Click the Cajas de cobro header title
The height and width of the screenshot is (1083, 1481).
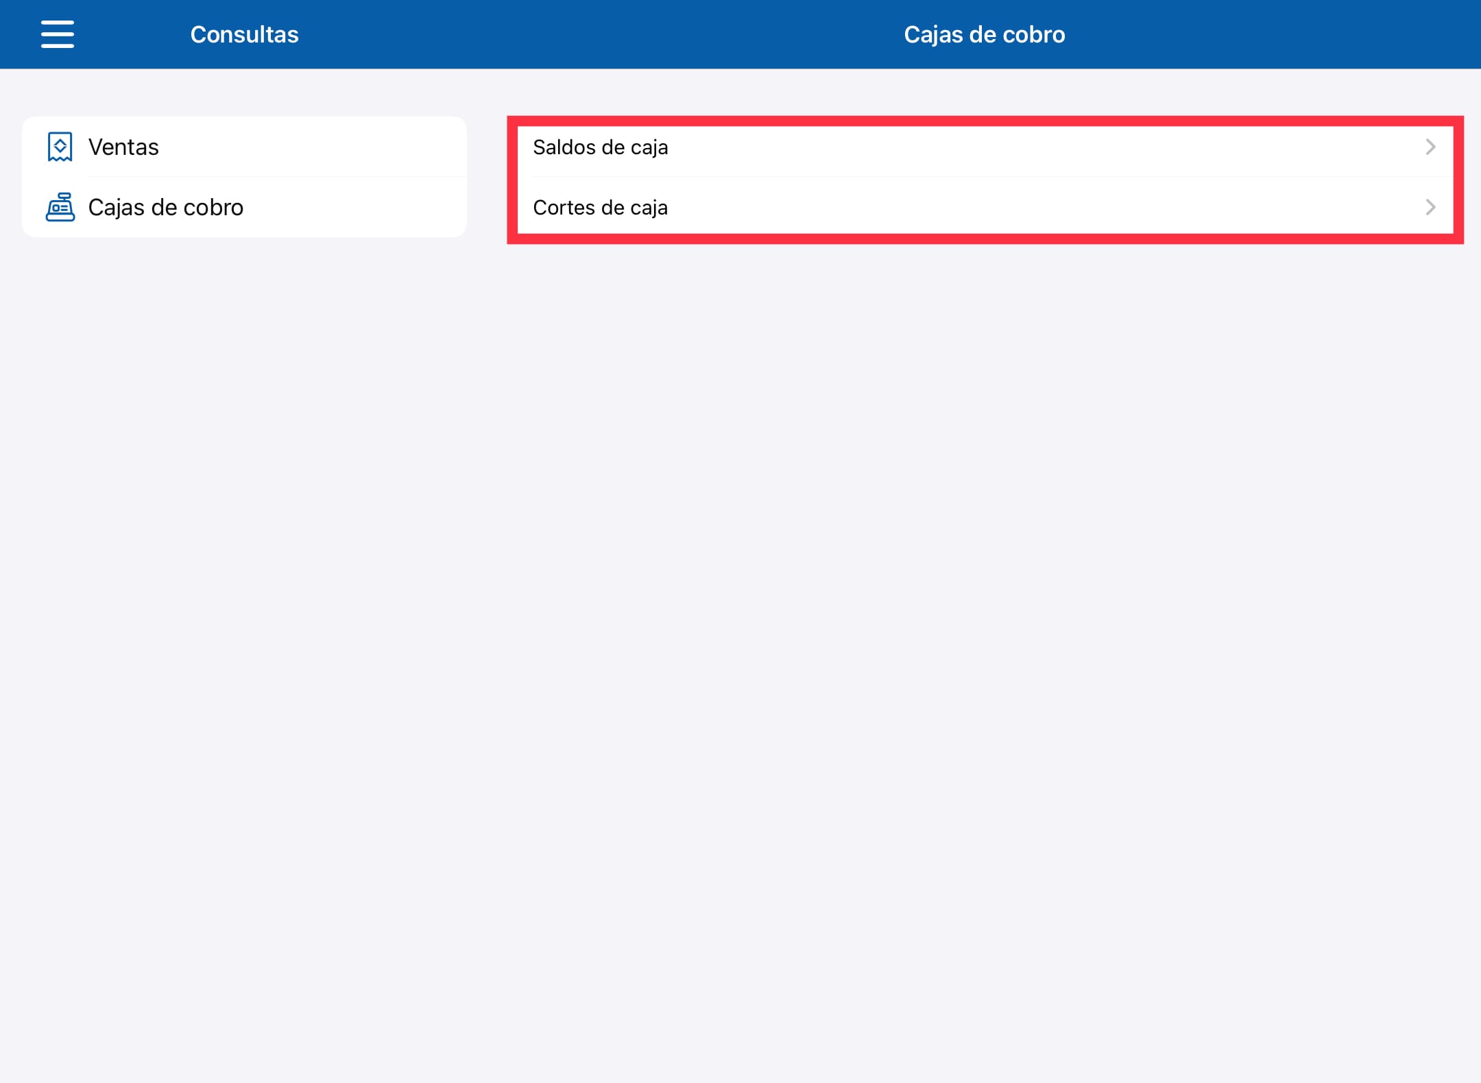pyautogui.click(x=985, y=34)
